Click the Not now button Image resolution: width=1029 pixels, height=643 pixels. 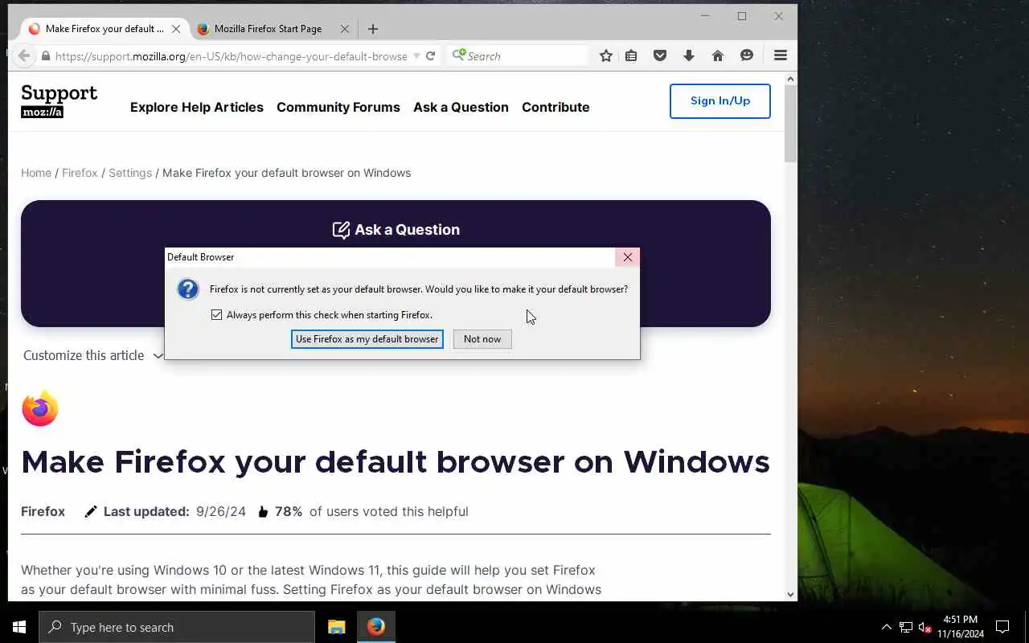(482, 339)
